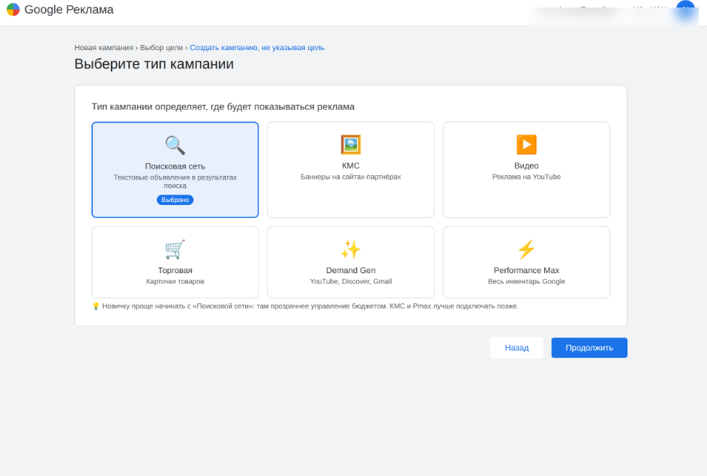This screenshot has width=707, height=476.
Task: Select the КМС campaign type card title
Action: 351,165
